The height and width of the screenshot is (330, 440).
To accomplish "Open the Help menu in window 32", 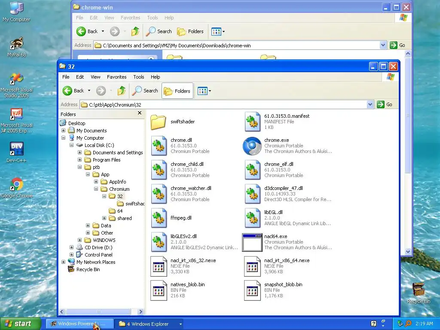I will coord(155,77).
